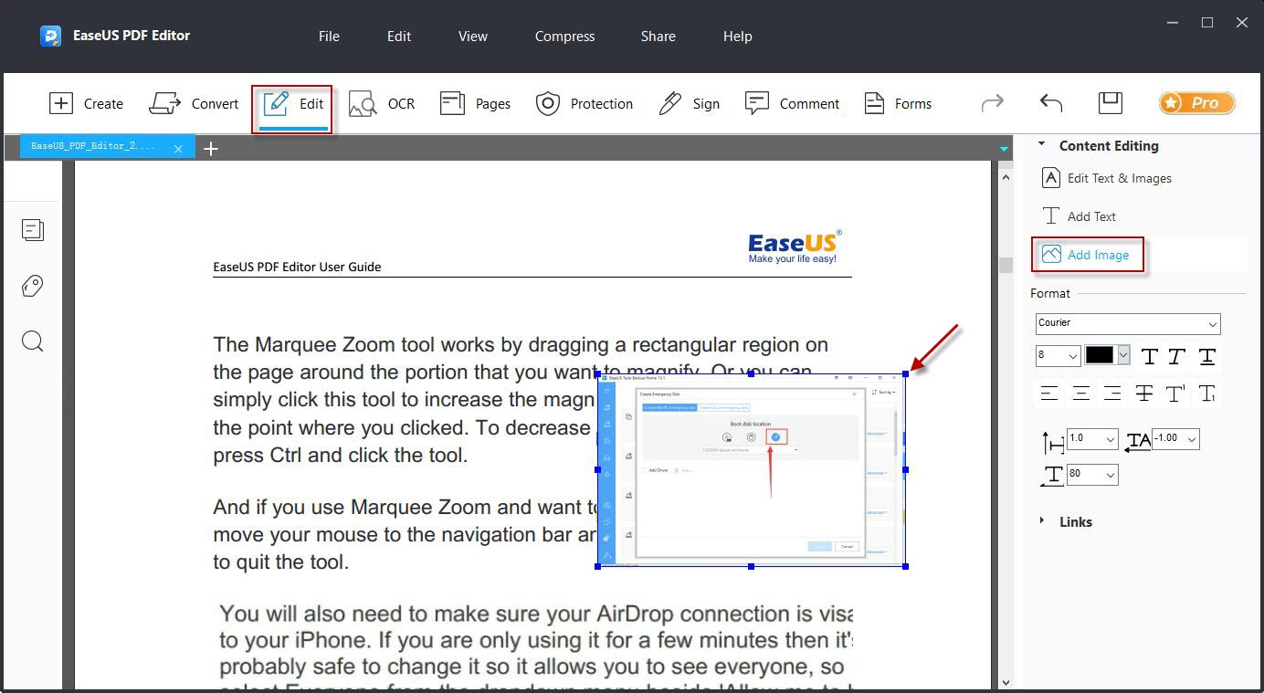Open the Courier font dropdown

tap(1127, 324)
